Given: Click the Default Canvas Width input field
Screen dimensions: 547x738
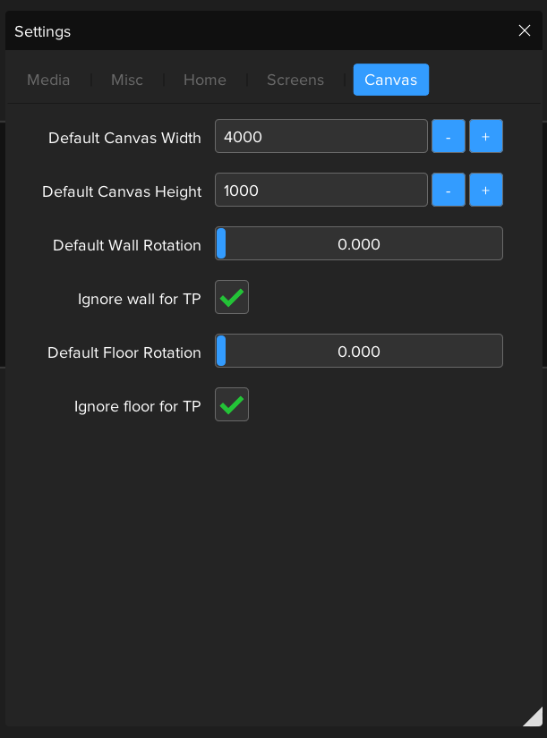Looking at the screenshot, I should pyautogui.click(x=321, y=136).
